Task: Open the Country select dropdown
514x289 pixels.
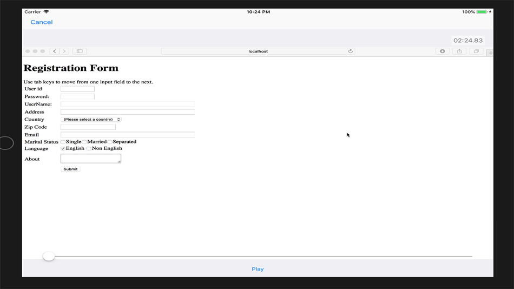Action: (x=91, y=120)
